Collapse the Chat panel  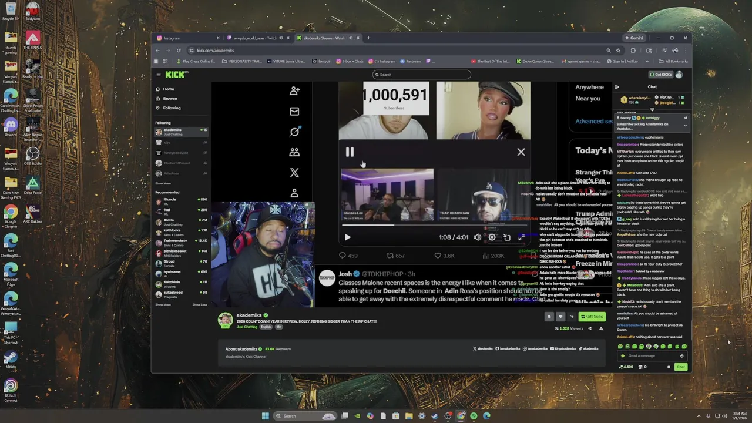617,87
